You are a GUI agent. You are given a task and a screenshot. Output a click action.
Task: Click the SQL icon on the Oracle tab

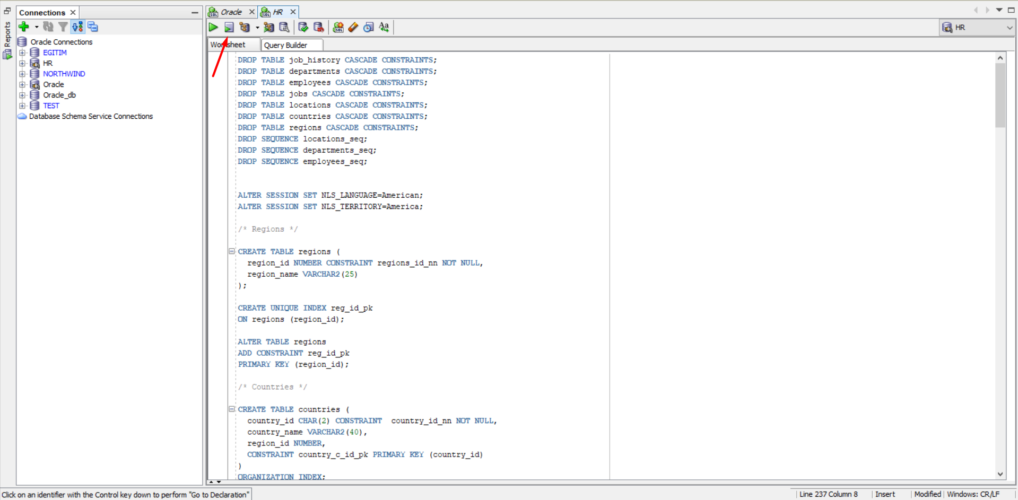coord(213,12)
